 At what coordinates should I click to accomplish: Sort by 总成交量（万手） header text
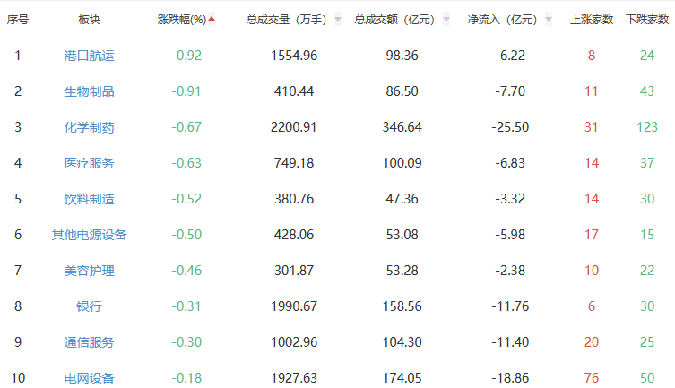click(x=287, y=20)
